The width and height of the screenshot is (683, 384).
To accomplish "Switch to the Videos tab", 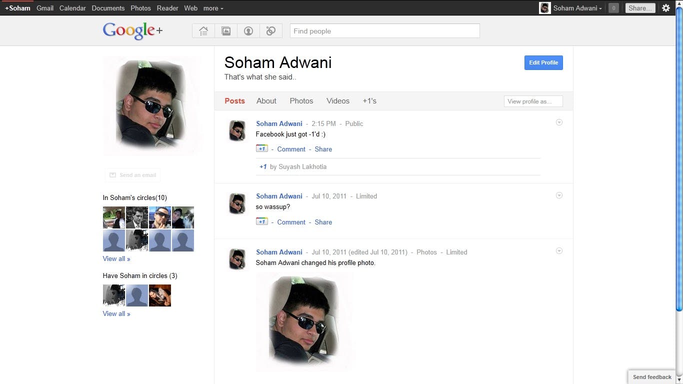I will click(337, 101).
